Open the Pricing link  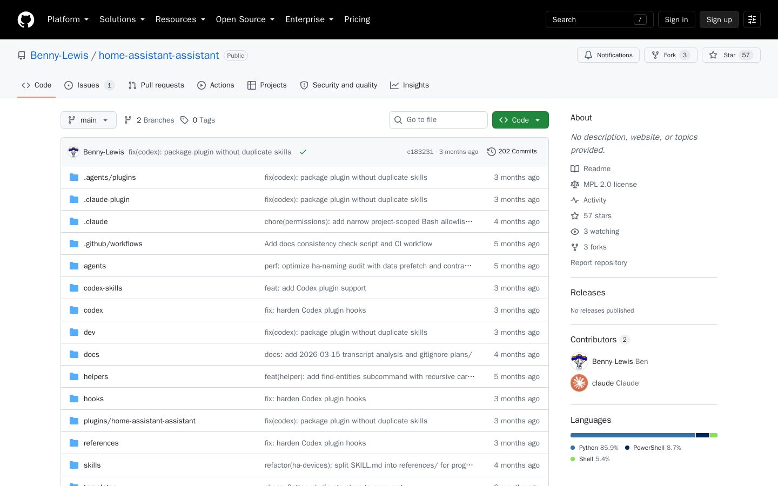(357, 19)
